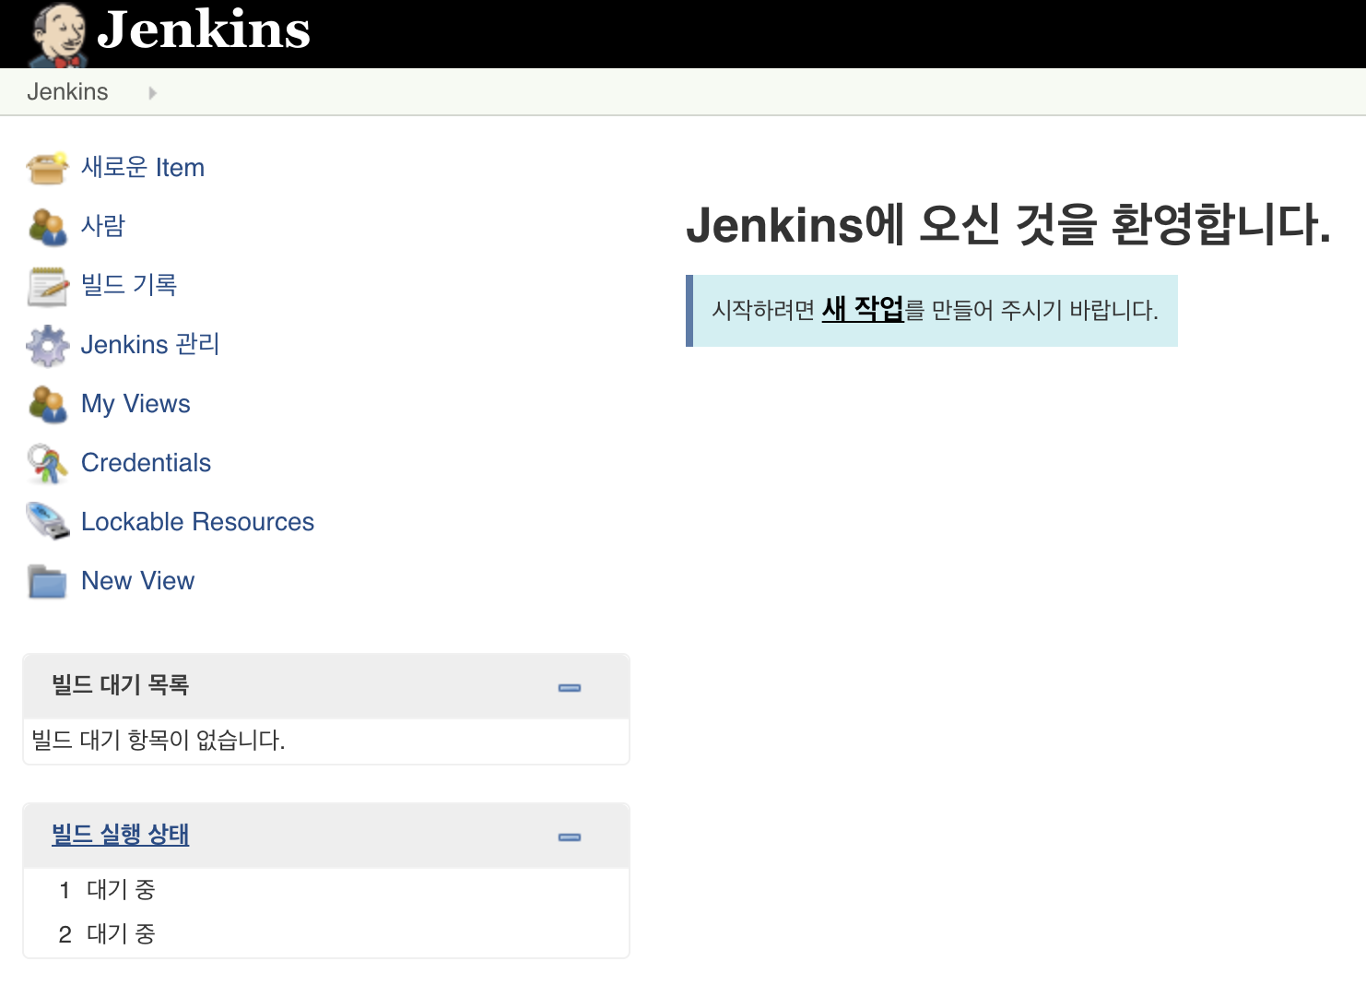
Task: Collapse the 빌드 대기 목록 panel
Action: (570, 687)
